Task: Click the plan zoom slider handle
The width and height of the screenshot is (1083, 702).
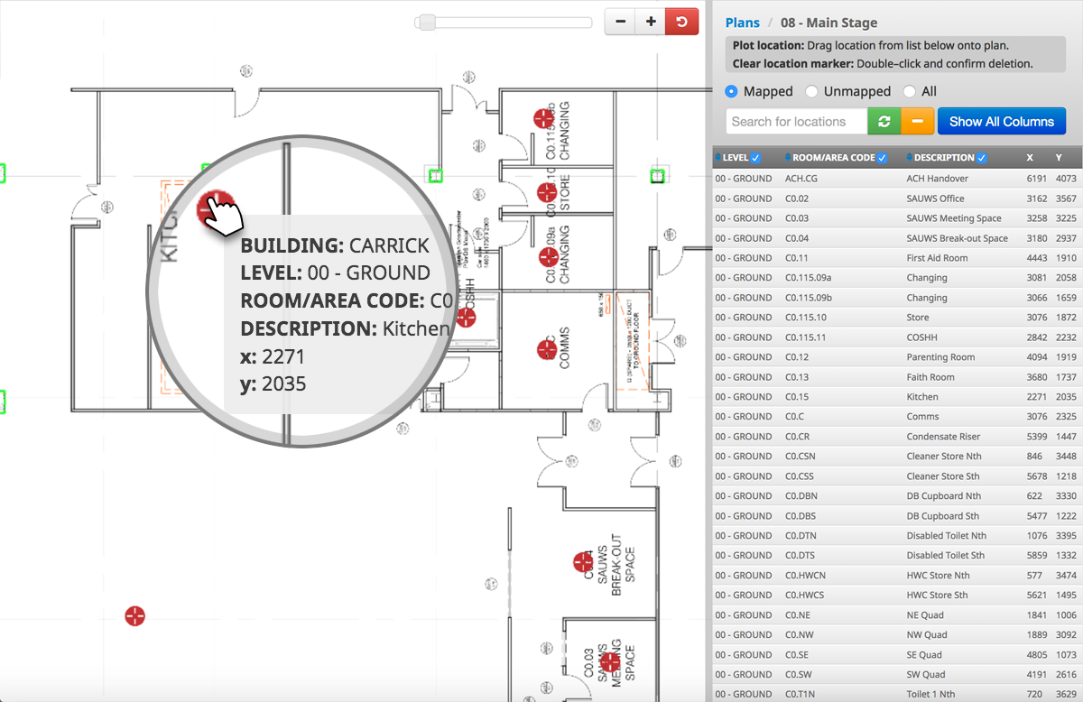Action: coord(428,22)
